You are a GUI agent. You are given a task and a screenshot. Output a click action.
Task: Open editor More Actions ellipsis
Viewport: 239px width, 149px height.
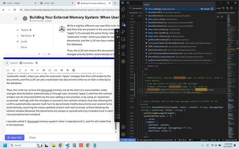pos(236,8)
